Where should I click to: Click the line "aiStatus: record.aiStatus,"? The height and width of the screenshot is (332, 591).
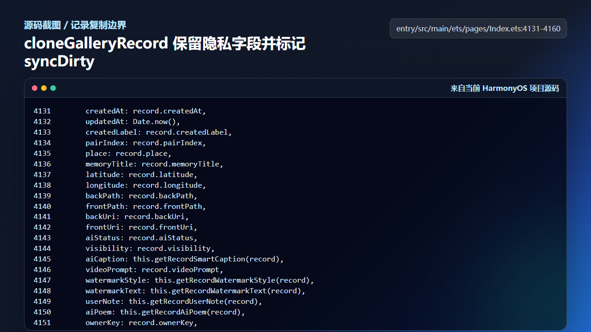click(x=142, y=238)
